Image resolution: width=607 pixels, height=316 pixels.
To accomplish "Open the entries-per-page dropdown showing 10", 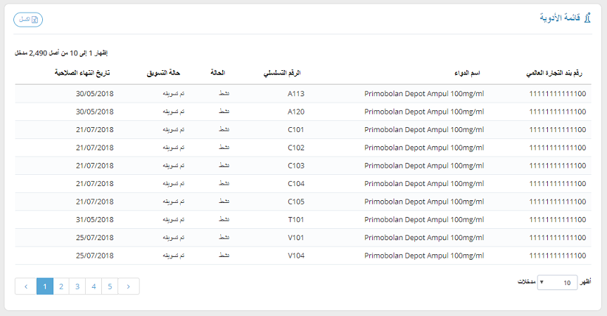I will [x=557, y=282].
